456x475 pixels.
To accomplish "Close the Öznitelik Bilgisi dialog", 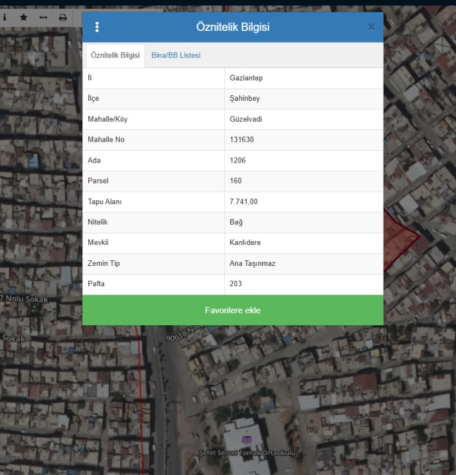I will coord(371,27).
